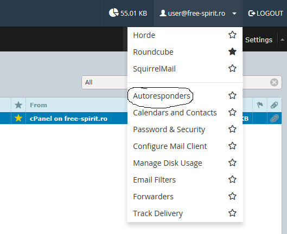This screenshot has height=234, width=287.
Task: Sort messages by star column header
Action: pyautogui.click(x=18, y=105)
